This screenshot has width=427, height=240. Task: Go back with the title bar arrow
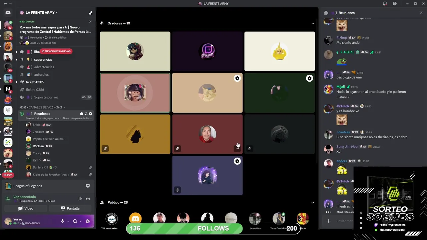point(5,4)
